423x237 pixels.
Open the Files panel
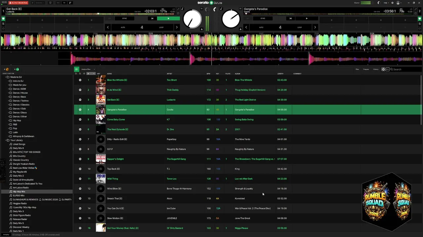pyautogui.click(x=357, y=69)
